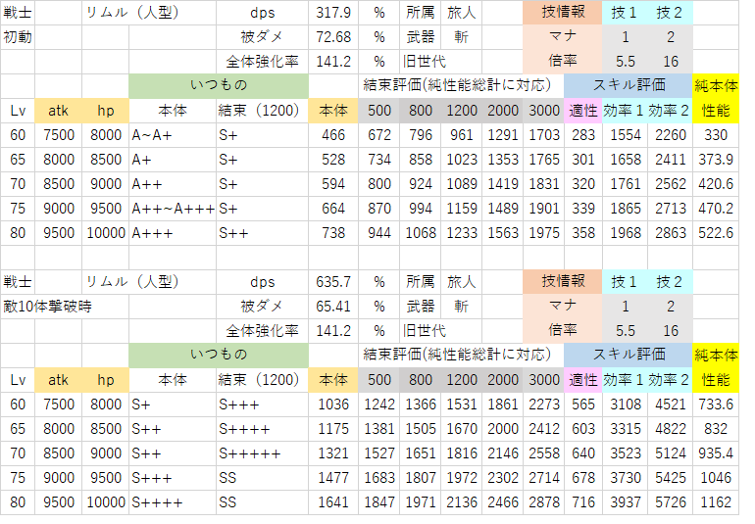Click the cell showing 1703
The image size is (755, 524).
(544, 135)
